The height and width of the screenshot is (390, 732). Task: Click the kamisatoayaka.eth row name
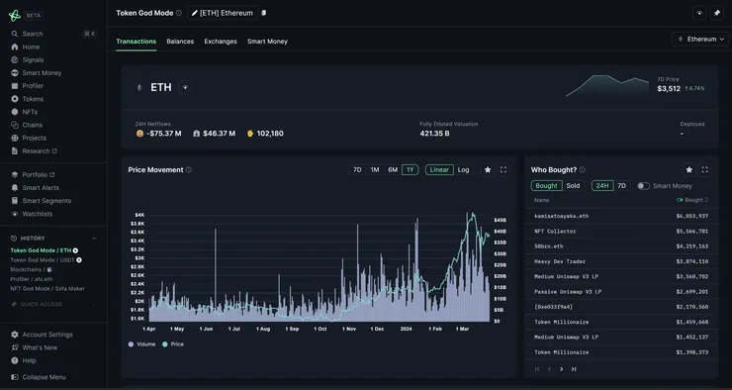pos(561,216)
